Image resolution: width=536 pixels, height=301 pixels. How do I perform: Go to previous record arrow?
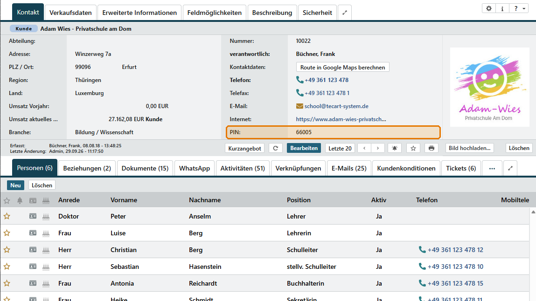tap(364, 148)
